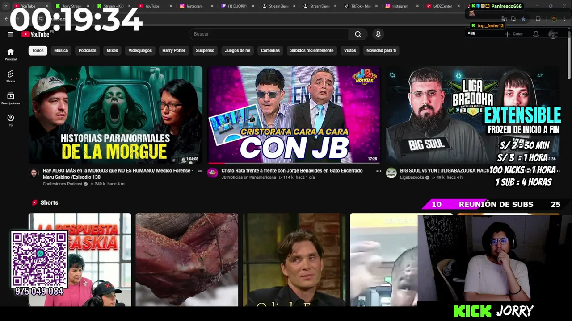Switch to Instagram tab beside L4D2Center
This screenshot has height=321, width=572.
(x=401, y=6)
